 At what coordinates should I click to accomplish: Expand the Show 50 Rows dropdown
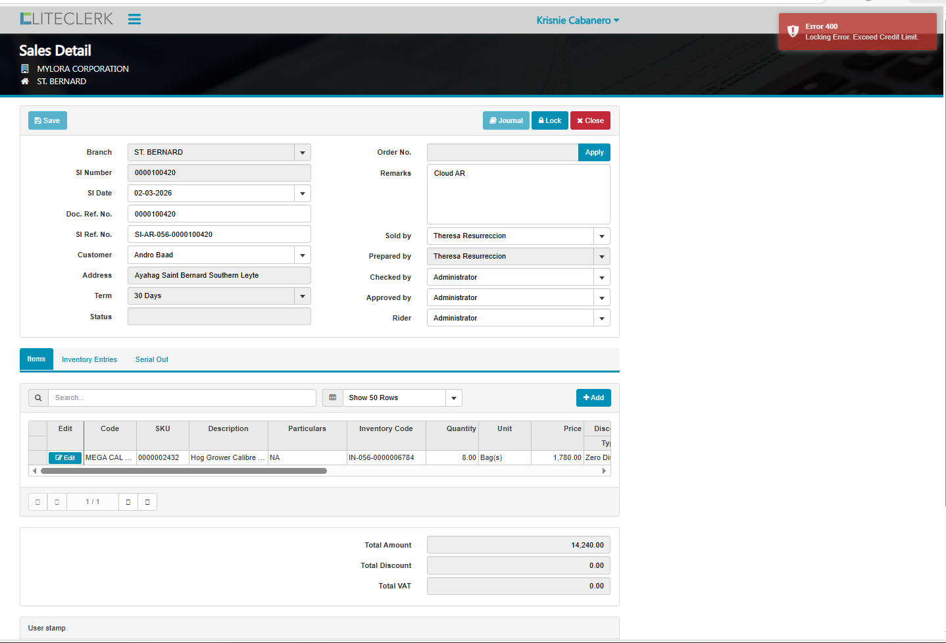(x=454, y=398)
